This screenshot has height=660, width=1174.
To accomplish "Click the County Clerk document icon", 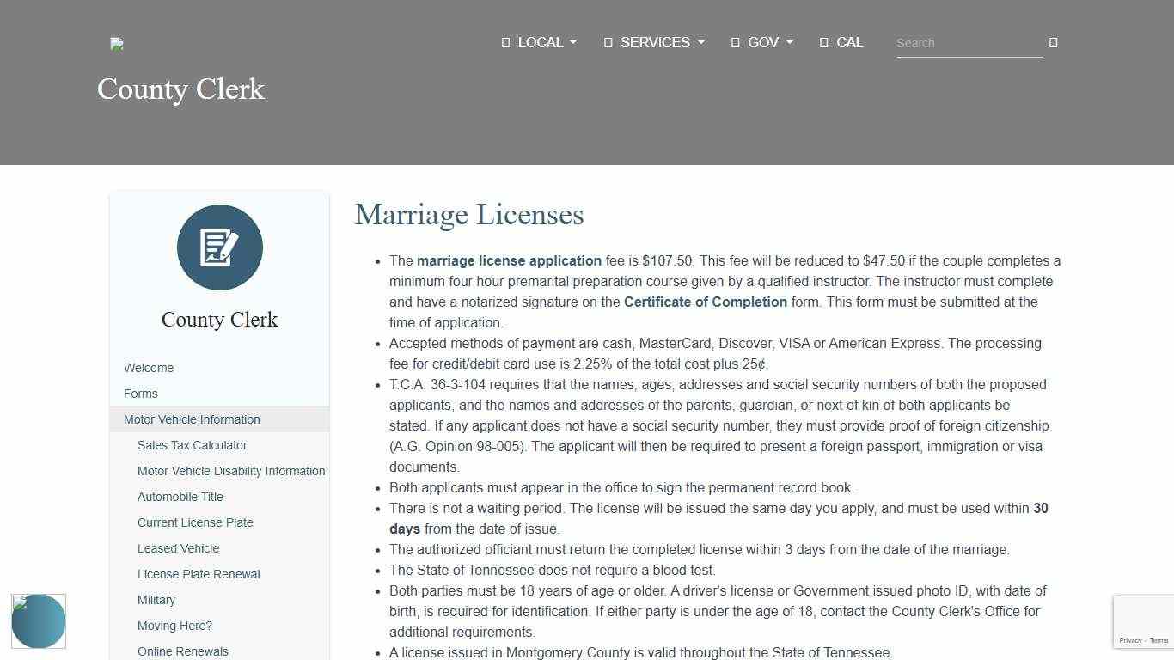I will pos(219,247).
